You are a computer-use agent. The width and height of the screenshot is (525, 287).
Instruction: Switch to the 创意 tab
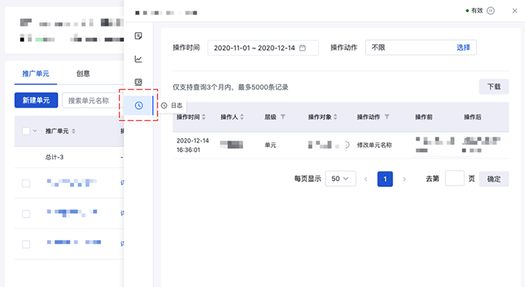pos(83,73)
